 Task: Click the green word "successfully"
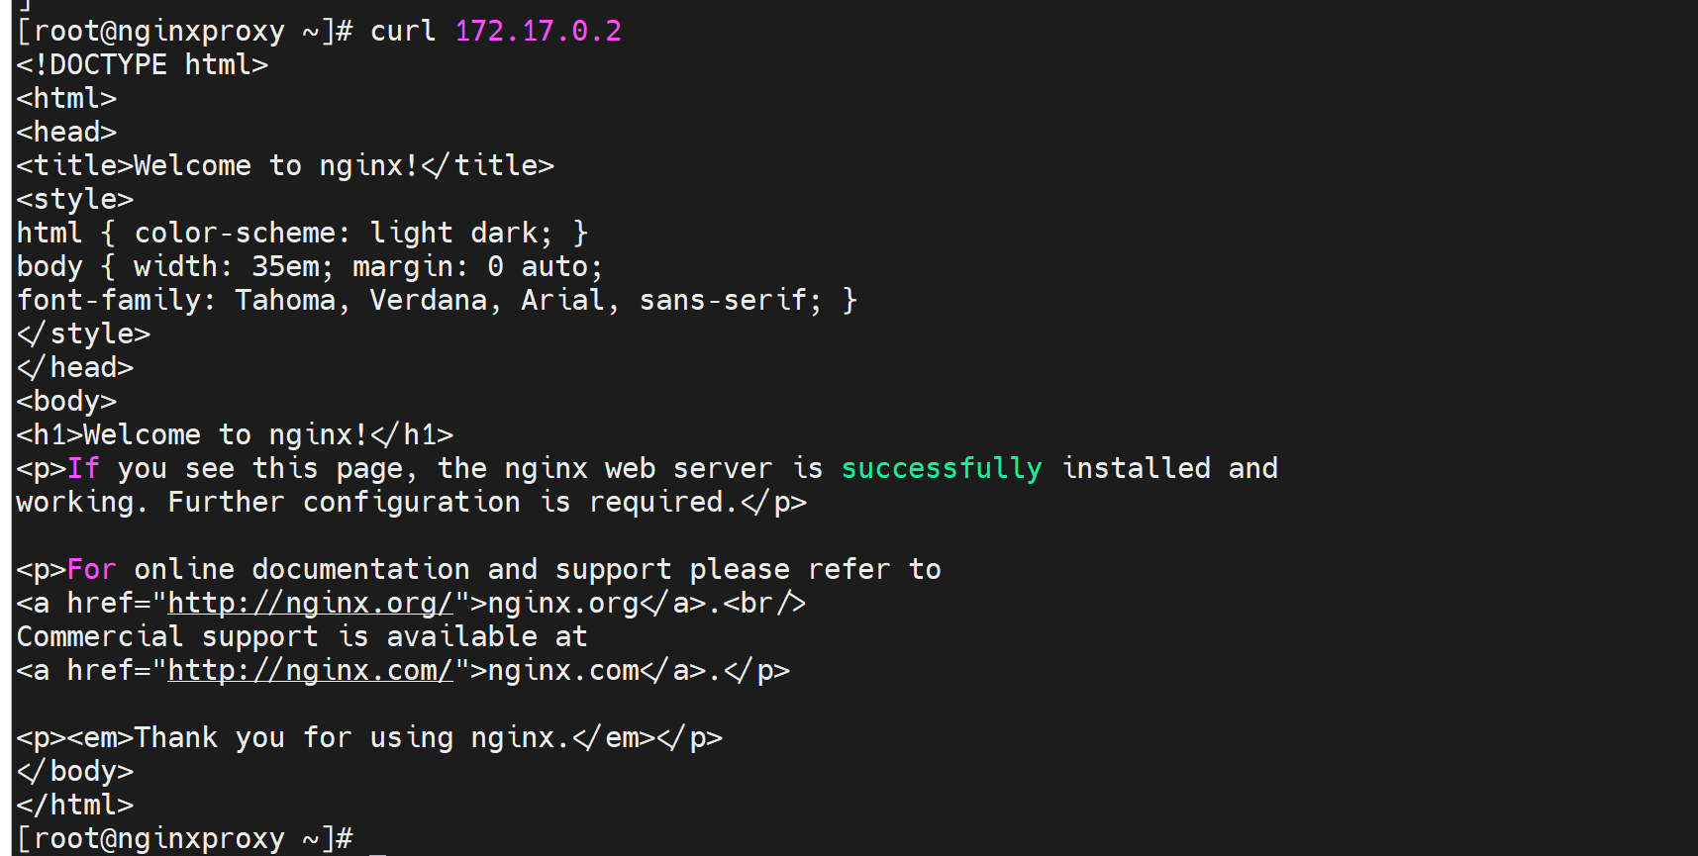coord(941,468)
